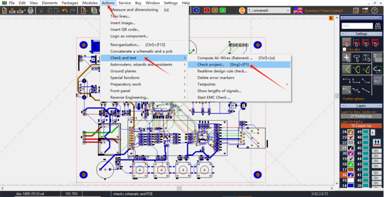Click the horizontal scrollbar thumb
384x197 pixels.
179,188
